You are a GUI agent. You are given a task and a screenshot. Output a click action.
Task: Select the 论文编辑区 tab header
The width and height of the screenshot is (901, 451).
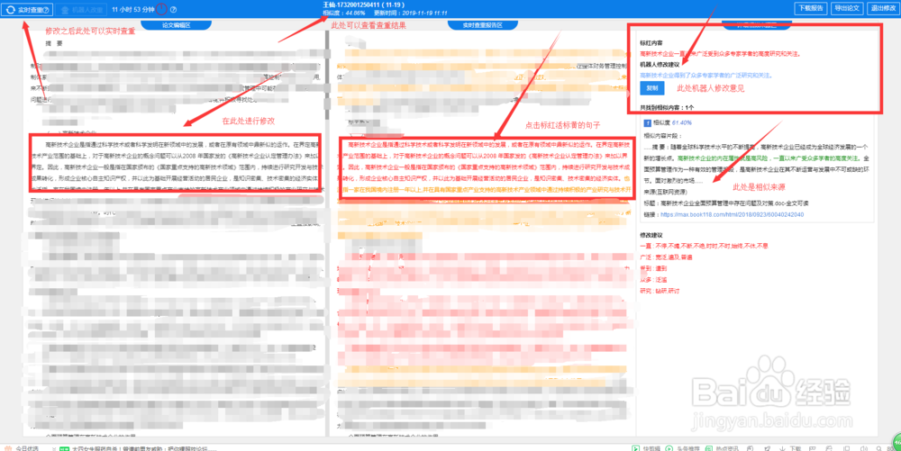point(176,25)
